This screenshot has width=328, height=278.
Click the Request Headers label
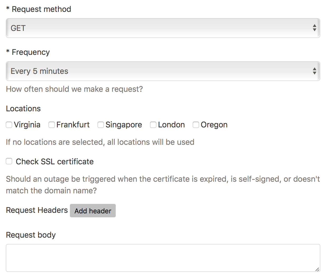[36, 210]
